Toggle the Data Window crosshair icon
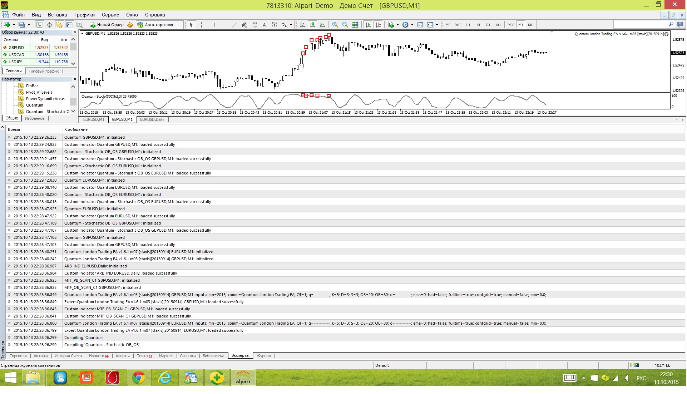The width and height of the screenshot is (687, 394). coord(49,25)
